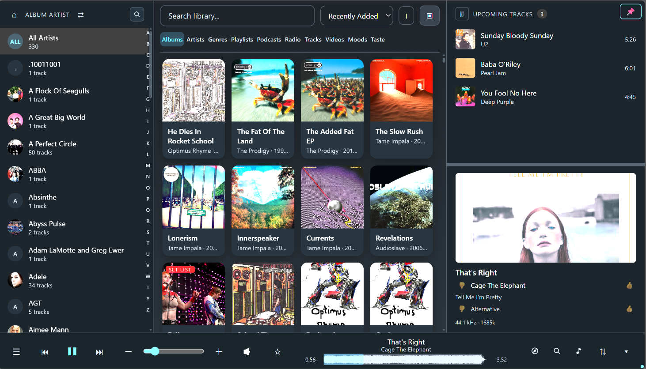Viewport: 646px width, 369px height.
Task: Toggle the library view mode square button
Action: pos(429,16)
